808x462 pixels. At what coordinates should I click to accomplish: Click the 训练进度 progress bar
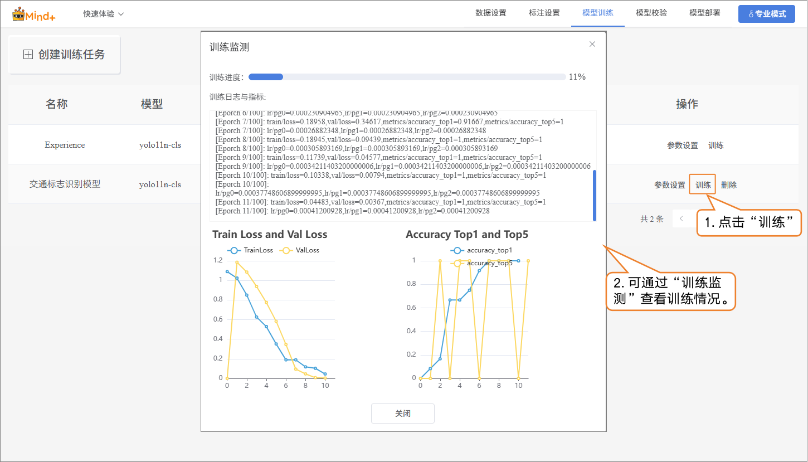(407, 77)
